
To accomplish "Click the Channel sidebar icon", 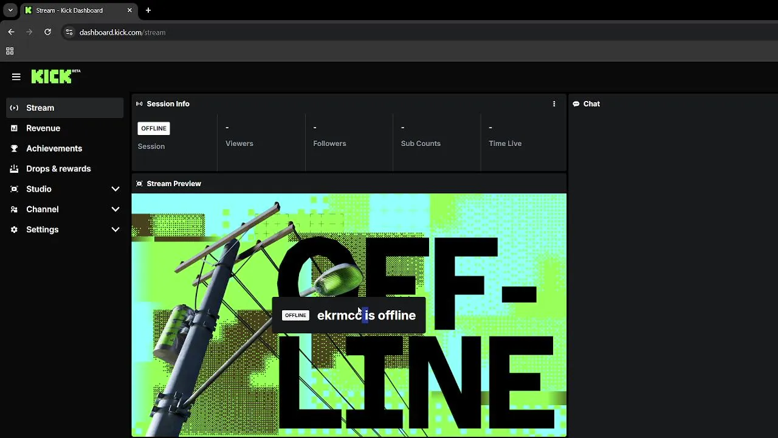I will click(14, 209).
